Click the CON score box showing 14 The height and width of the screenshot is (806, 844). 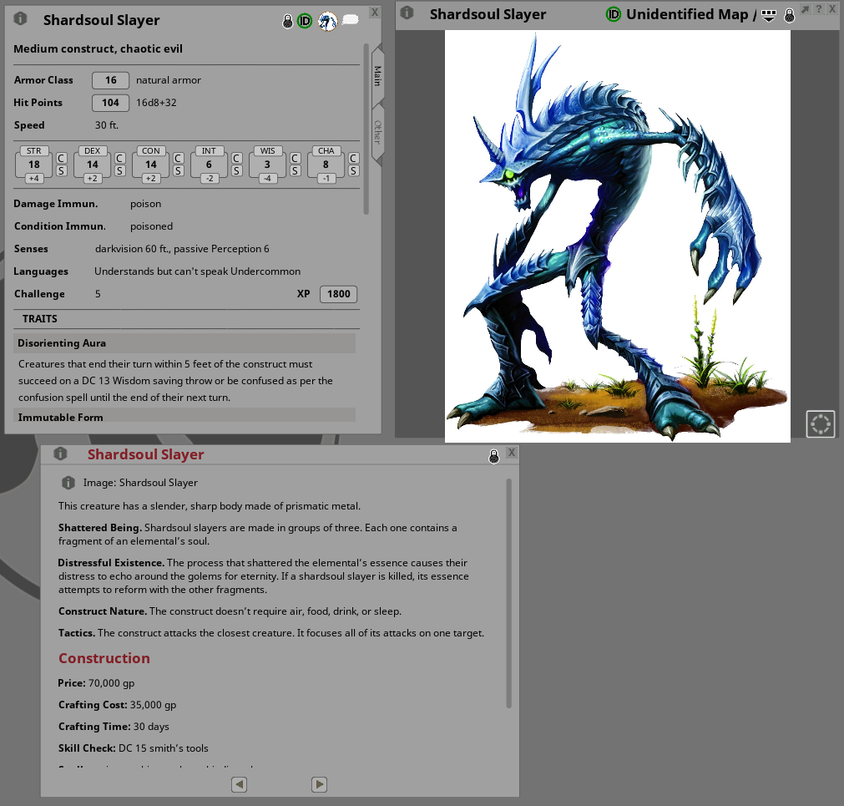(x=151, y=165)
